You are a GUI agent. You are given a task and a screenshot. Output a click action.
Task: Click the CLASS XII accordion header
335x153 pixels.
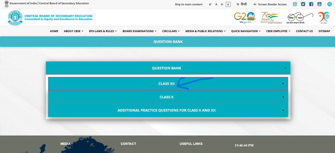tap(168, 84)
